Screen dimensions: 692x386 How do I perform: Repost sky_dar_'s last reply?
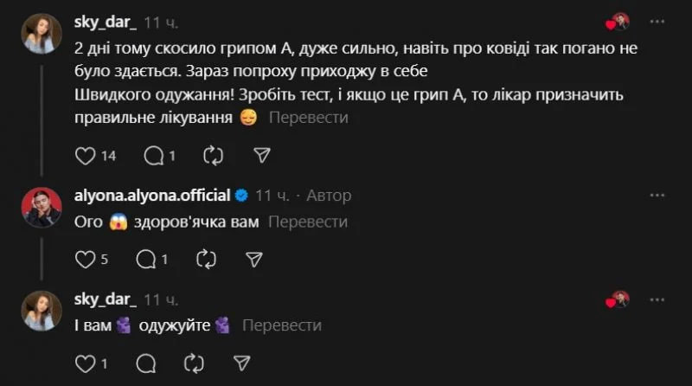coord(195,362)
